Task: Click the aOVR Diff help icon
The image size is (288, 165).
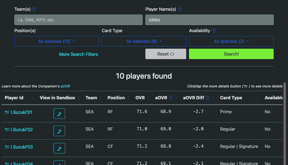Action: pyautogui.click(x=207, y=98)
